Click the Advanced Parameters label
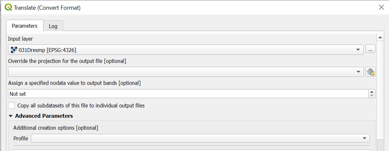The width and height of the screenshot is (389, 151). (44, 116)
